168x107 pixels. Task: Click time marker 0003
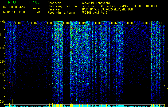point(50,23)
